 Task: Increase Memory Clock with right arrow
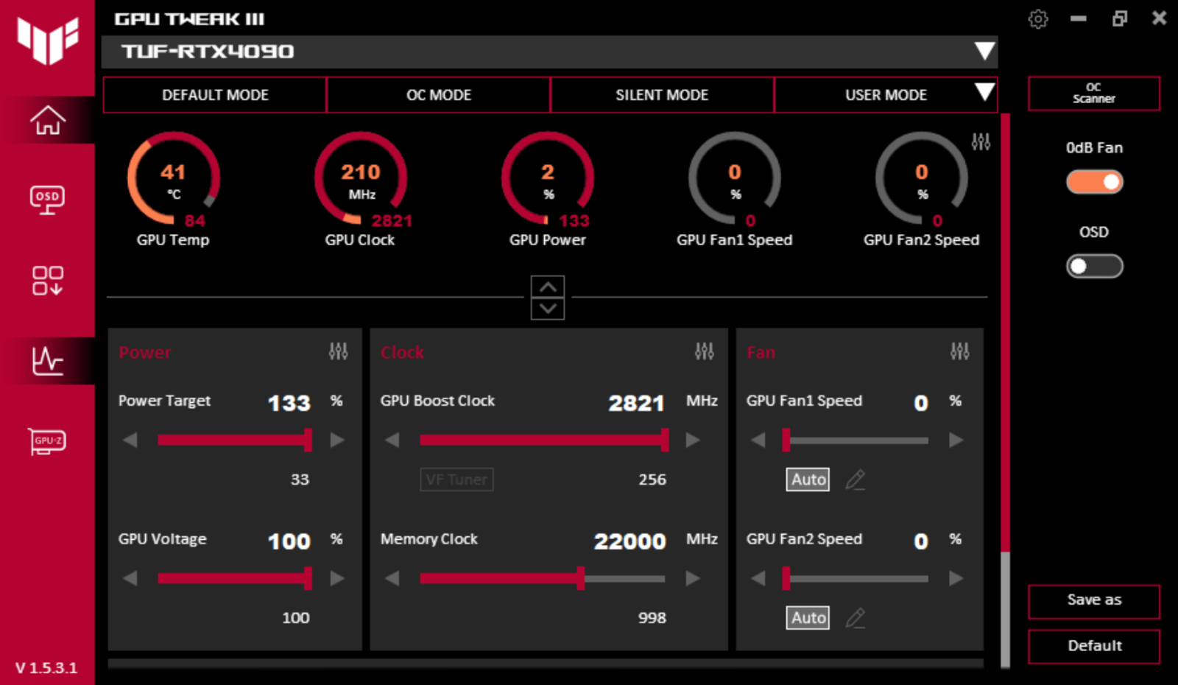point(693,578)
